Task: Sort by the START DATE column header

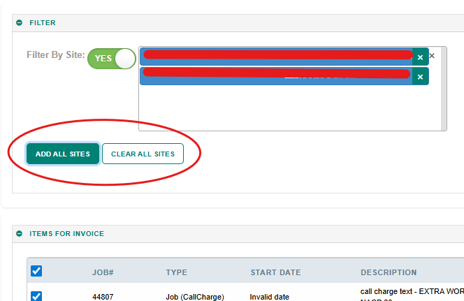Action: click(275, 272)
